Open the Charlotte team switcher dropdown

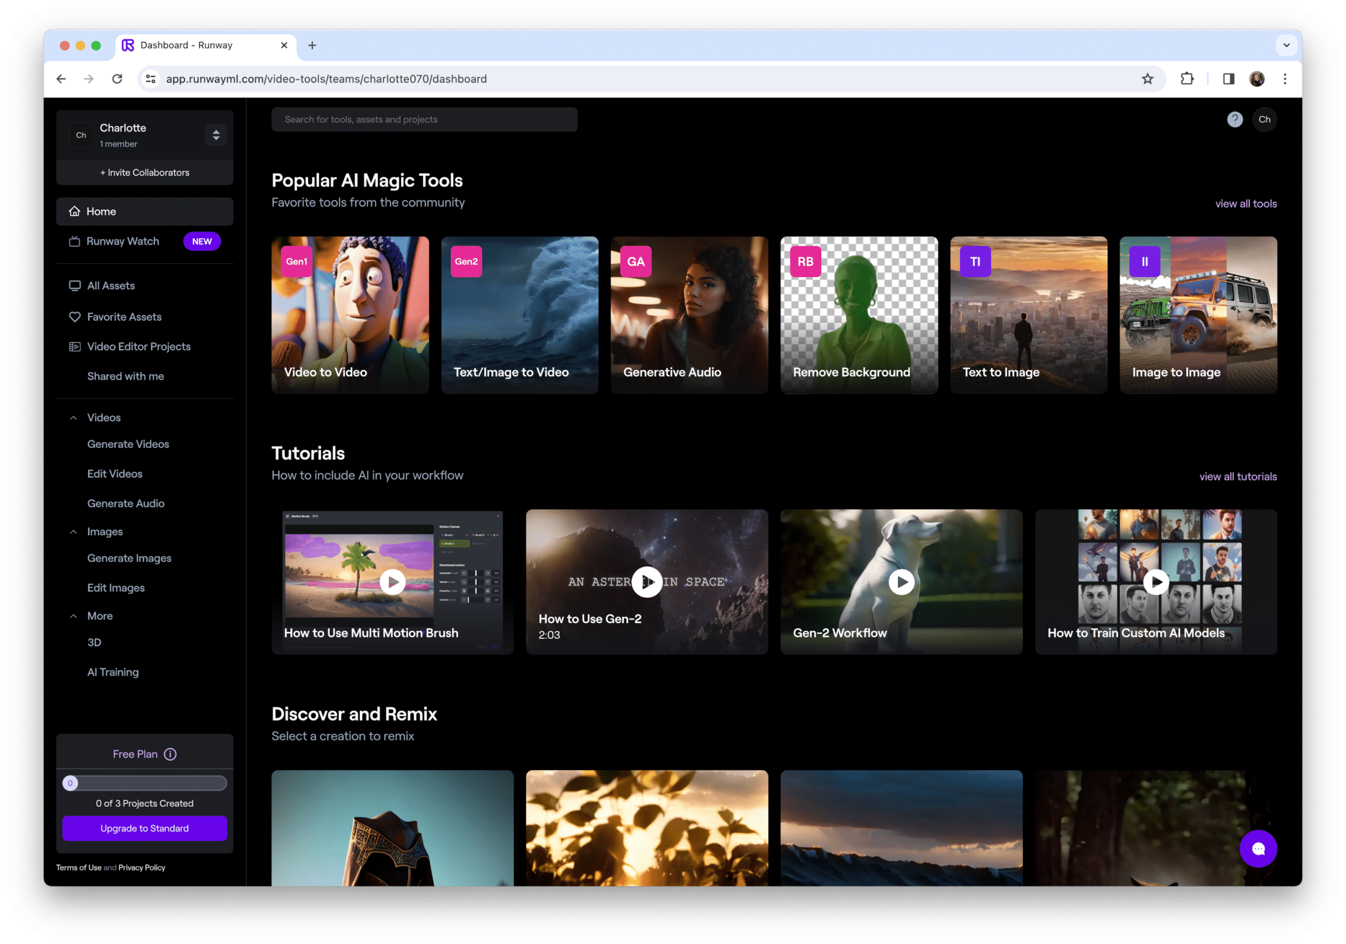point(216,135)
